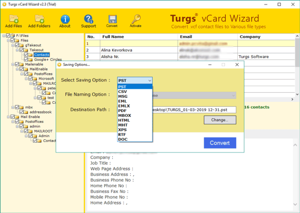Collapse the Takeout tree node
The height and width of the screenshot is (213, 300).
pyautogui.click(x=17, y=50)
